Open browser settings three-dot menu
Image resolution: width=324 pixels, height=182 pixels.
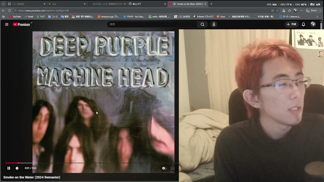(301, 11)
